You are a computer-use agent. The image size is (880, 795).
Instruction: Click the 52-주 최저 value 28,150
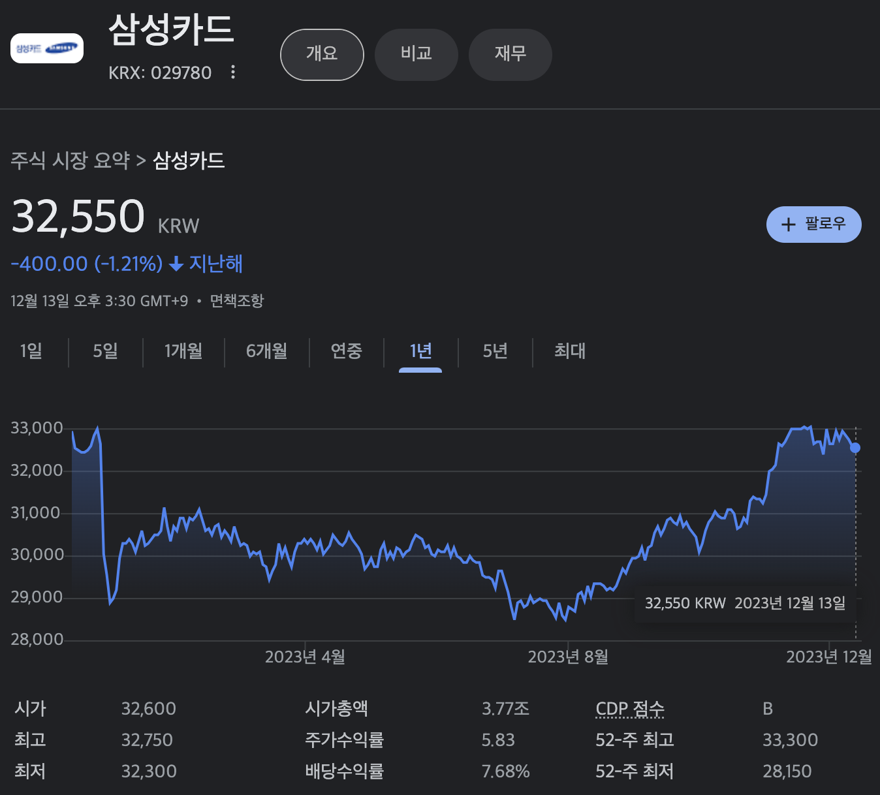tap(787, 772)
